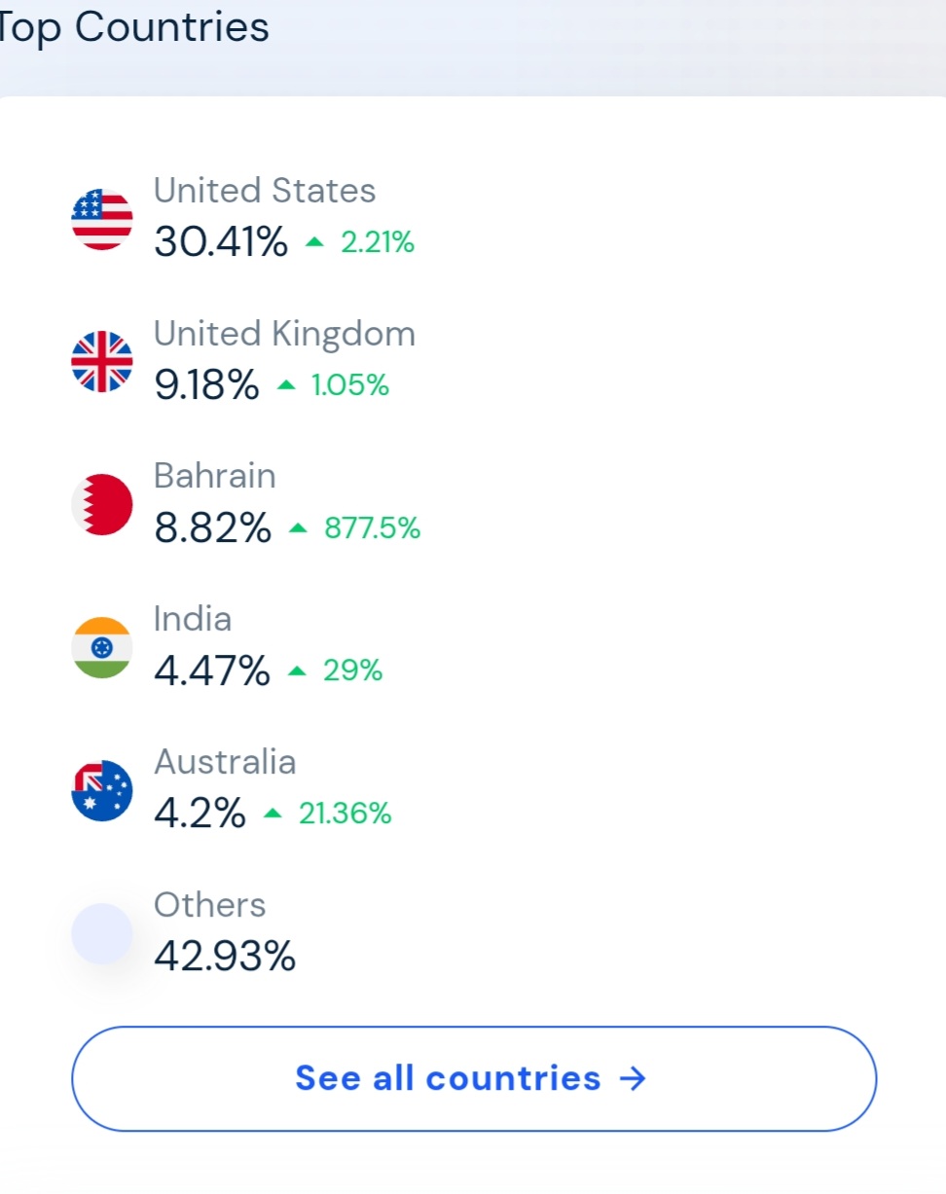Image resolution: width=946 pixels, height=1194 pixels.
Task: Click the Top Countries heading
Action: [134, 27]
